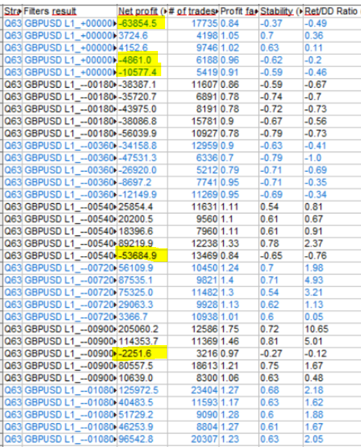The width and height of the screenshot is (361, 447).
Task: Select net profit cell 96542.8
Action: [x=142, y=439]
